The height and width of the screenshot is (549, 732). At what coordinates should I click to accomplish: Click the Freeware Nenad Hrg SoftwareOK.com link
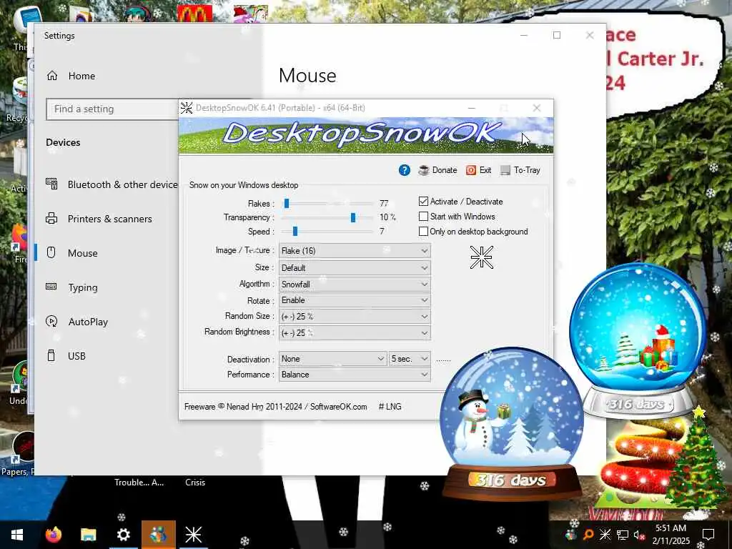[x=275, y=407]
